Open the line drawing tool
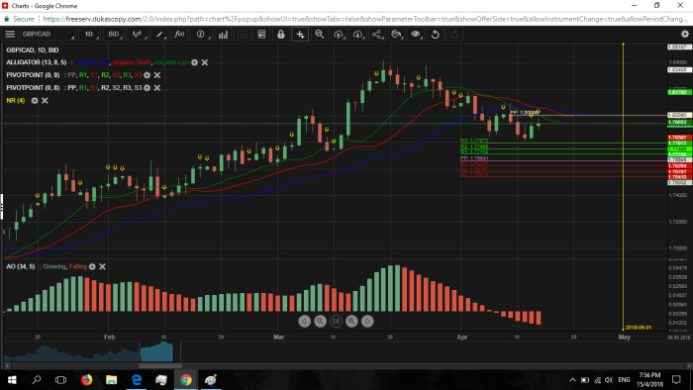693x390 pixels. (159, 34)
